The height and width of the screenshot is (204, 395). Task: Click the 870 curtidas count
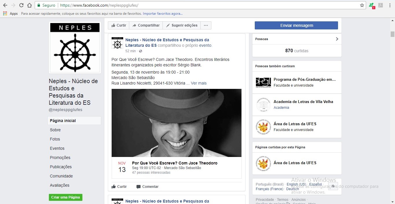(x=297, y=51)
